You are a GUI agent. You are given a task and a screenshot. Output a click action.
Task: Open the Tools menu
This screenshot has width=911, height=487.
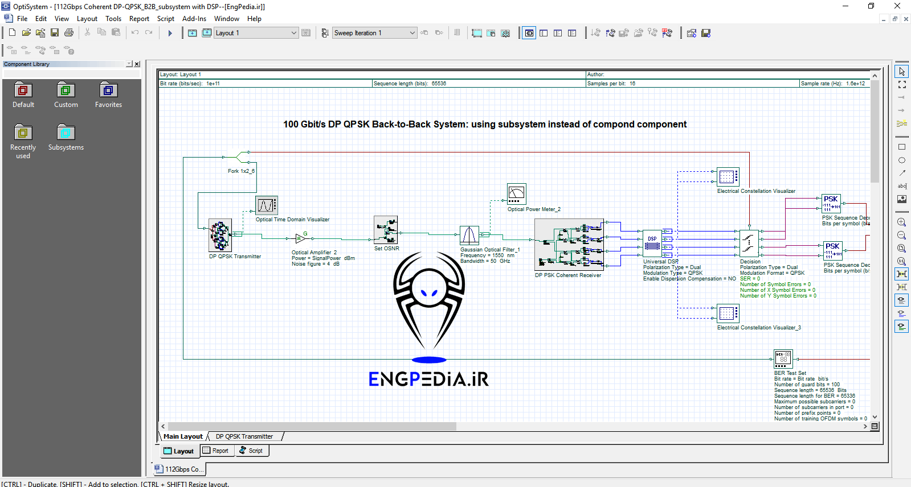(113, 19)
